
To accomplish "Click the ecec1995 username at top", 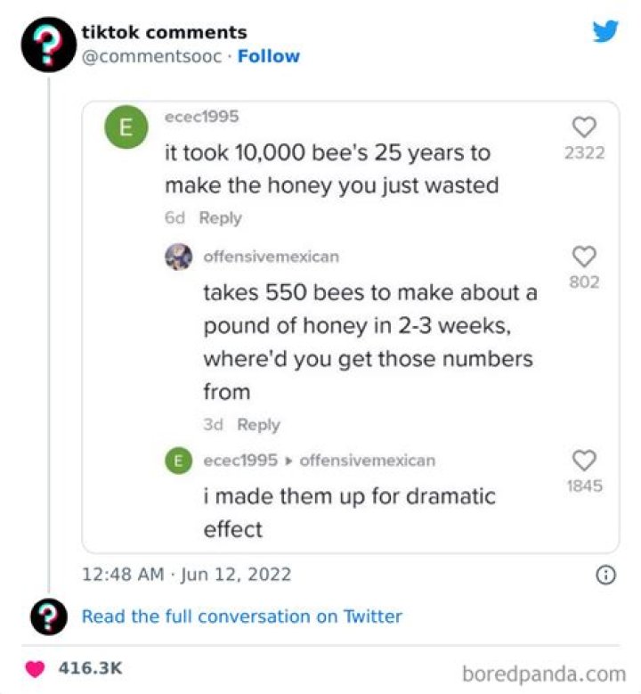I will (x=202, y=117).
